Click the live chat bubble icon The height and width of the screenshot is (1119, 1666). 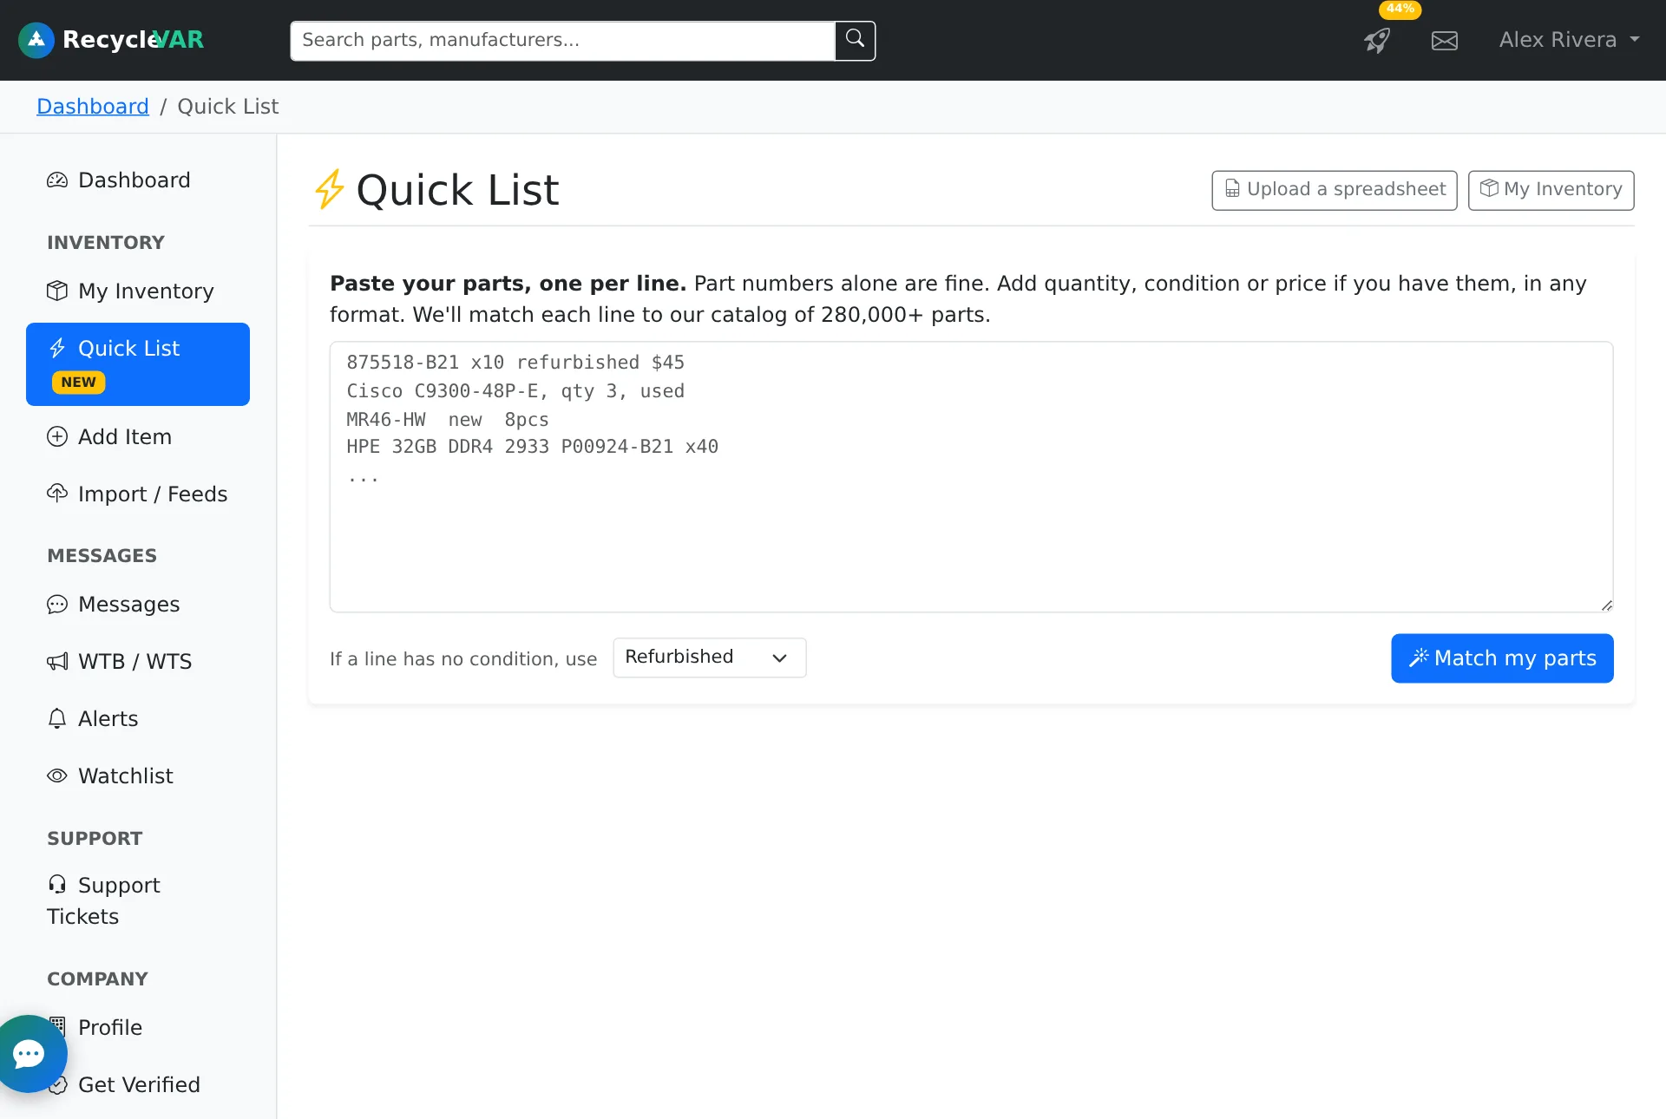30,1054
